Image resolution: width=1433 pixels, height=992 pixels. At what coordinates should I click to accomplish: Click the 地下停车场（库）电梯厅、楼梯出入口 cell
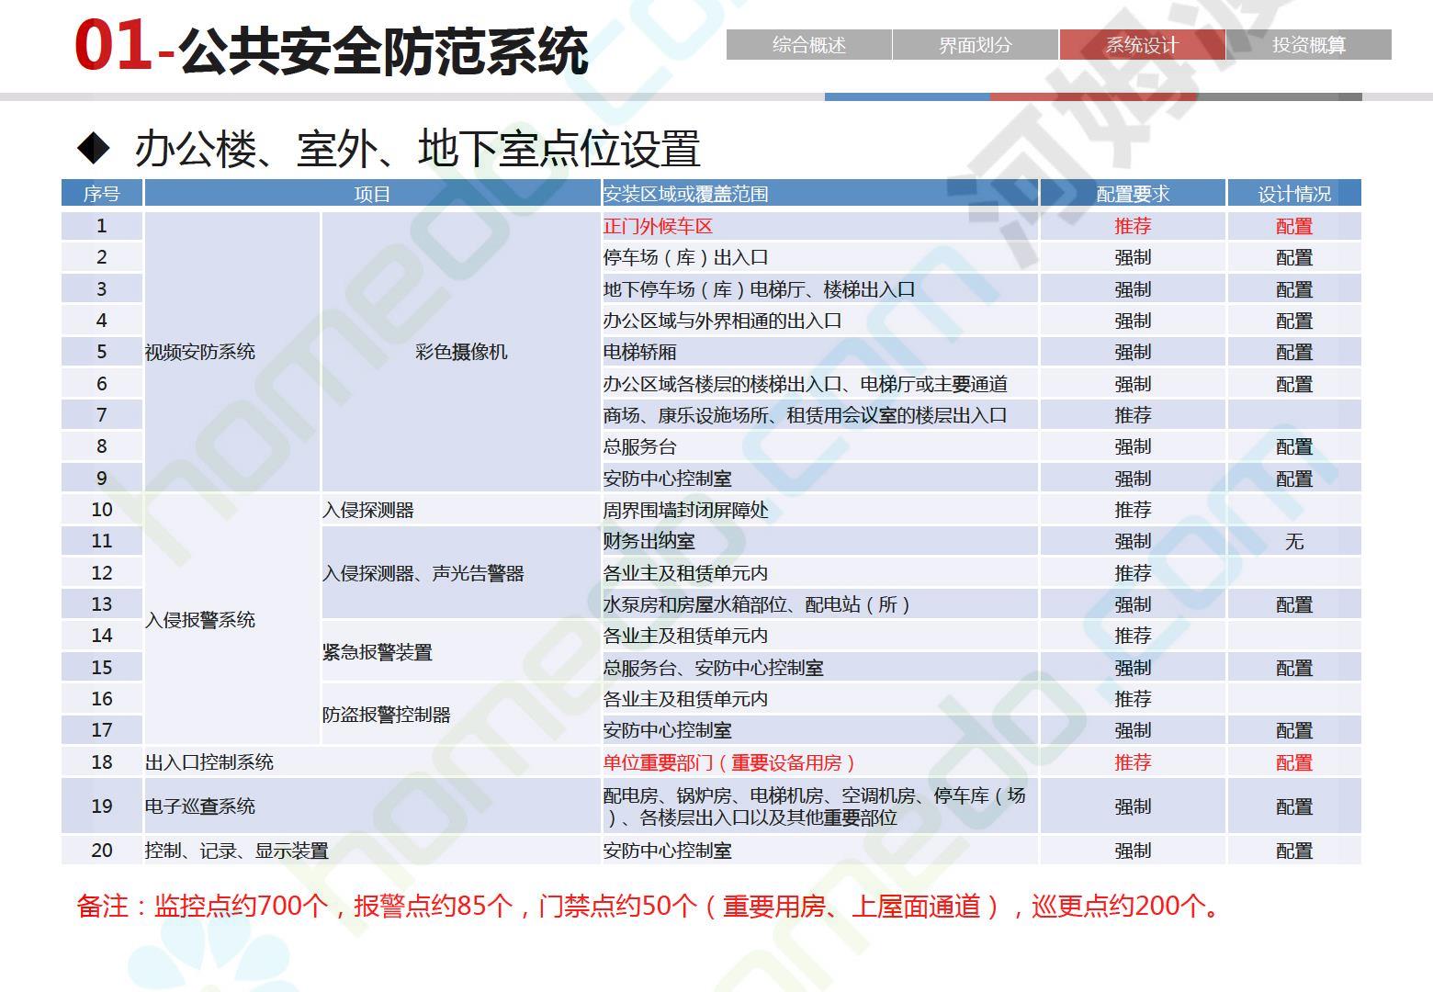[820, 289]
